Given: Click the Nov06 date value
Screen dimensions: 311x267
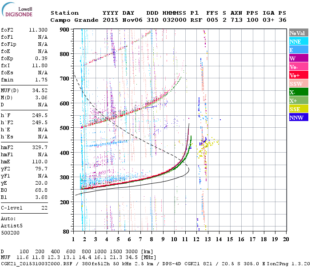Looking at the screenshot, I should pyautogui.click(x=132, y=20).
